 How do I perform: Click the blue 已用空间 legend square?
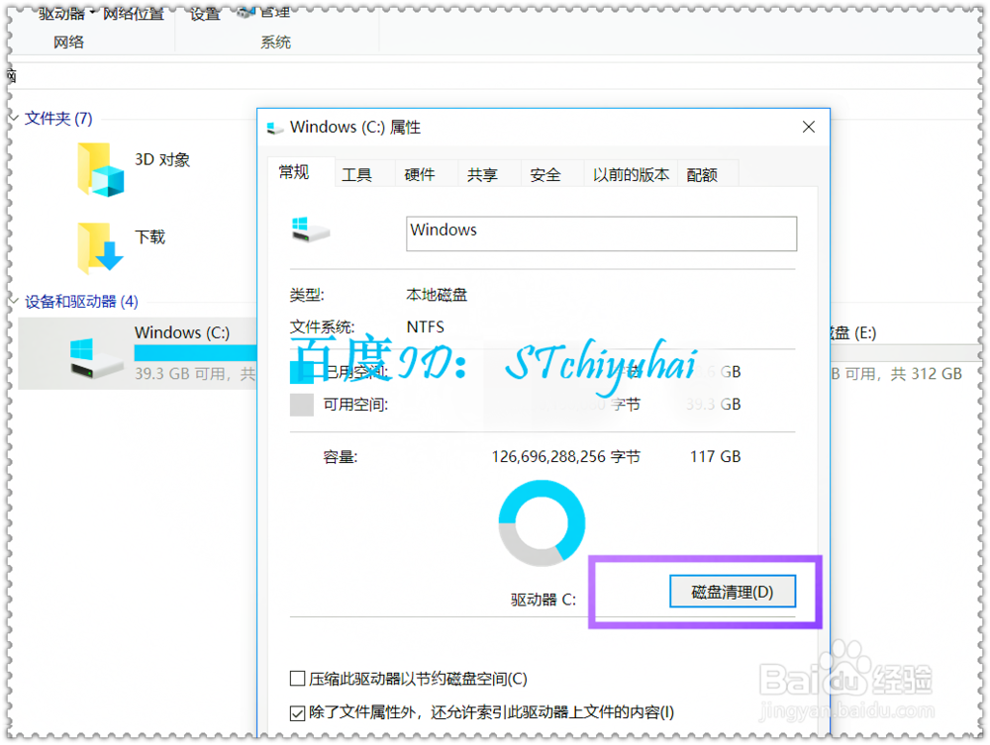click(x=301, y=371)
